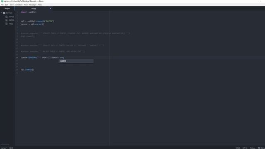Click the tree view horizontal scrollbar

(x=5, y=145)
